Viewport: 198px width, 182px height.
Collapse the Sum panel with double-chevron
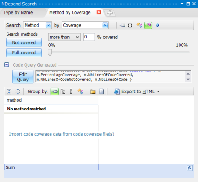190,168
